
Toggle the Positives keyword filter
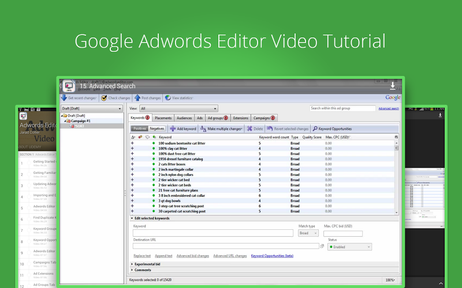click(x=139, y=128)
